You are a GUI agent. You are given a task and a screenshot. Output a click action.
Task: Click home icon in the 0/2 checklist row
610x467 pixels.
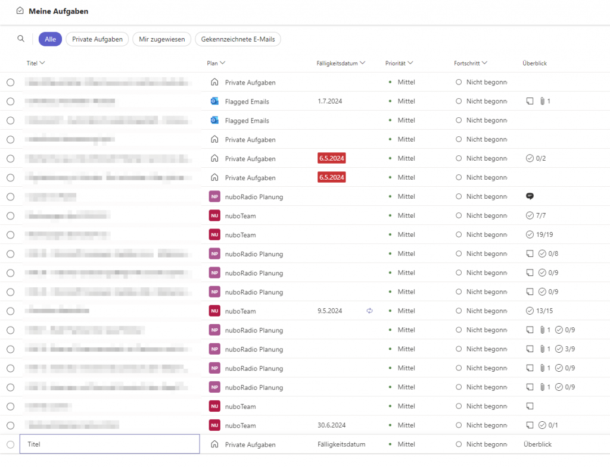[x=214, y=158]
